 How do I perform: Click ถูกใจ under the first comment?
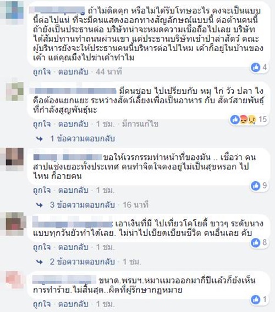42,71
